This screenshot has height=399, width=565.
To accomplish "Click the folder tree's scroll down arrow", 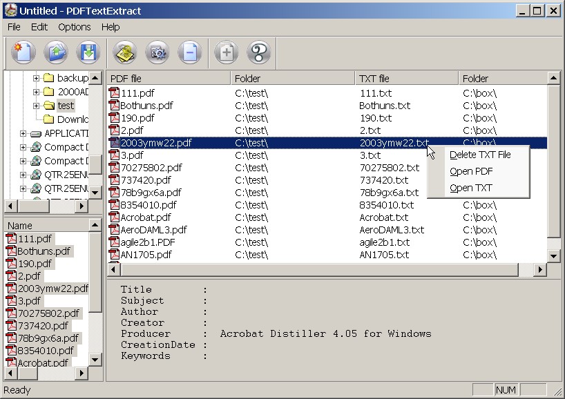I will coord(95,193).
